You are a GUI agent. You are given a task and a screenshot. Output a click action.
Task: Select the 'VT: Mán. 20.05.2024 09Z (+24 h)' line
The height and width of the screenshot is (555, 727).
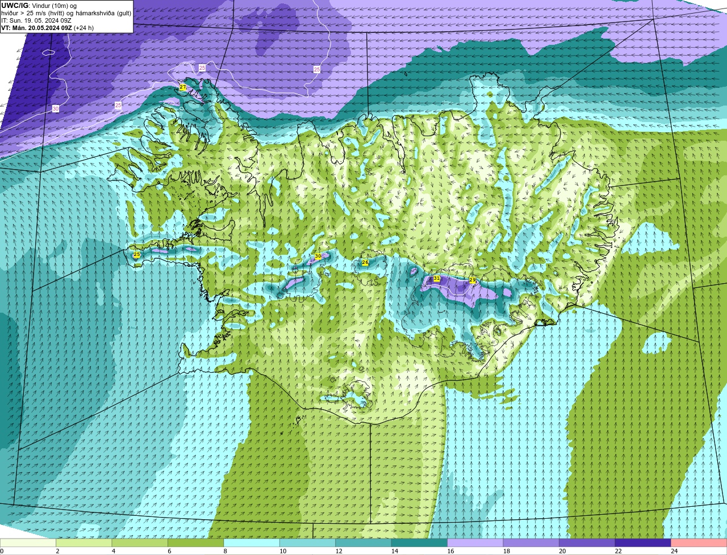(x=48, y=27)
